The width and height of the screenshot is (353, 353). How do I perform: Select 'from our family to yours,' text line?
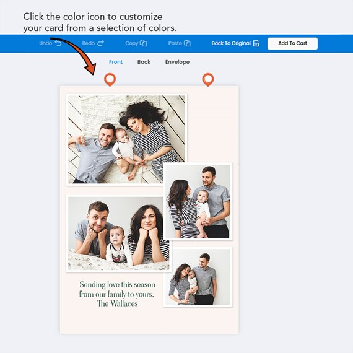click(x=116, y=294)
